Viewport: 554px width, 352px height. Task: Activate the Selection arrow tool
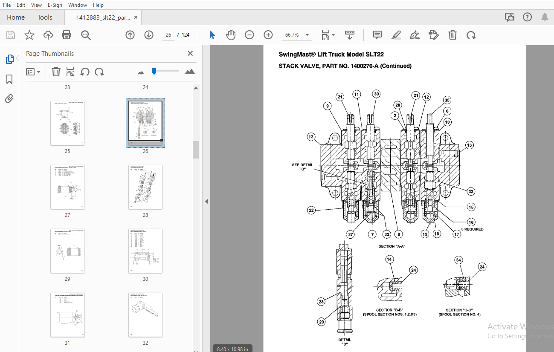point(212,35)
